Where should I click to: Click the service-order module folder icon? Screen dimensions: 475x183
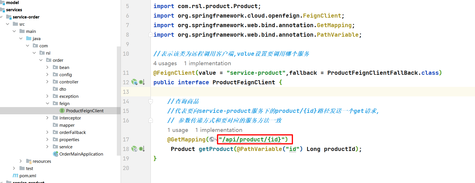[9, 17]
